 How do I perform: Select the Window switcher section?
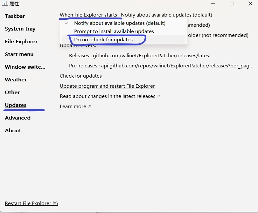tap(25, 67)
